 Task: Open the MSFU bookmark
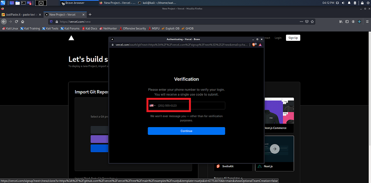(x=154, y=29)
